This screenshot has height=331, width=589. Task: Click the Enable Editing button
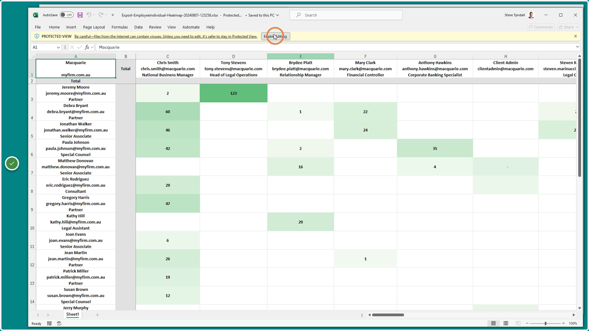(275, 36)
